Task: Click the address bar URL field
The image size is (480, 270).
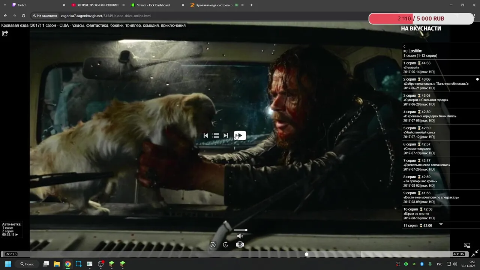Action: 106,16
